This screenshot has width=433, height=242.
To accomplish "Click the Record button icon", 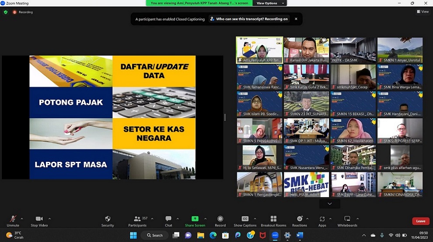I will click(220, 219).
